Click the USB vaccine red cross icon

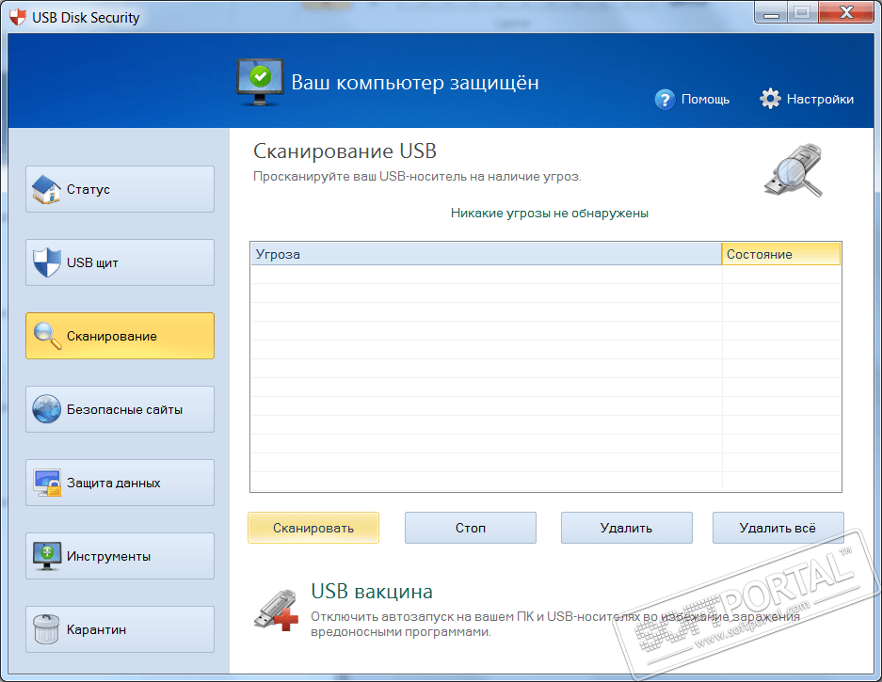[x=277, y=611]
